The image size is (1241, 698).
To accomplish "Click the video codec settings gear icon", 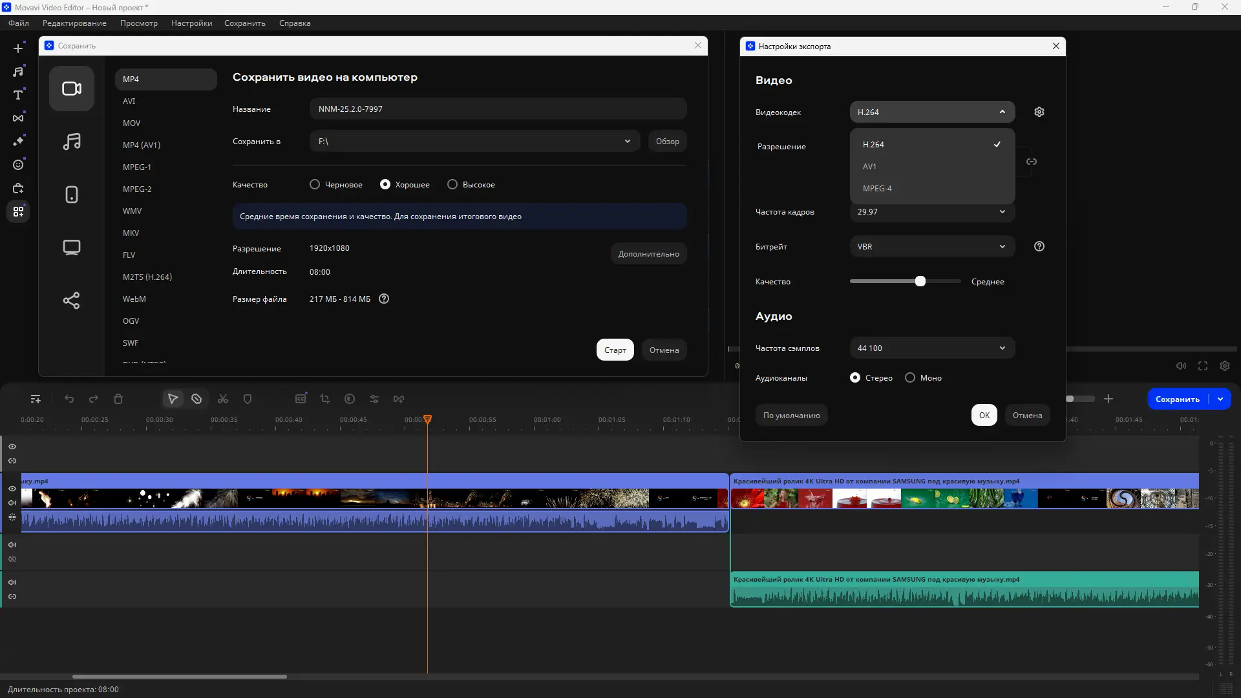I will [x=1039, y=112].
